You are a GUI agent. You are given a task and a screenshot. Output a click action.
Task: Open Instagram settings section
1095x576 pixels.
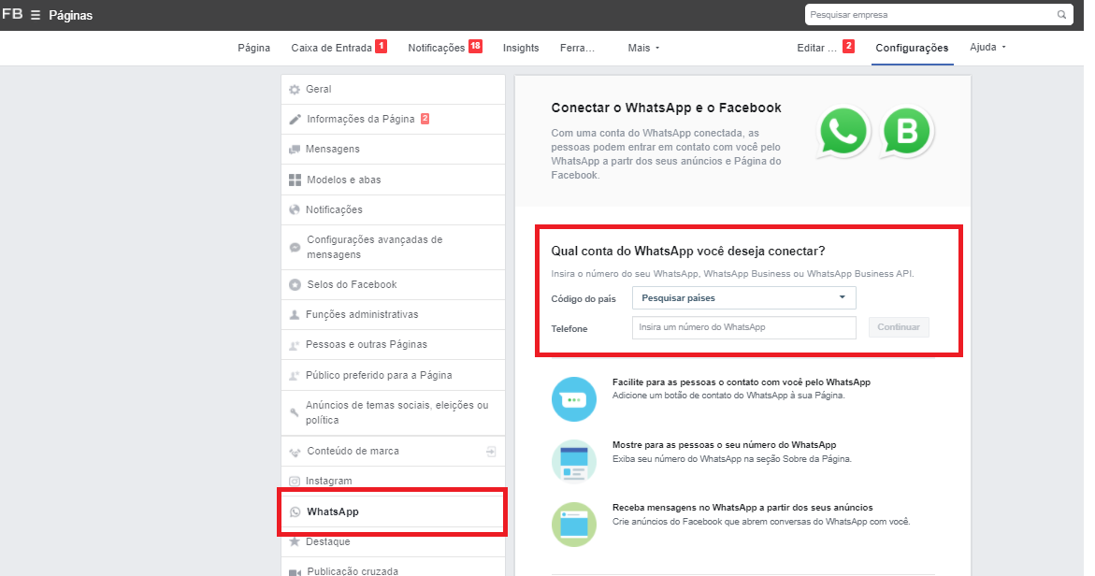tap(393, 481)
